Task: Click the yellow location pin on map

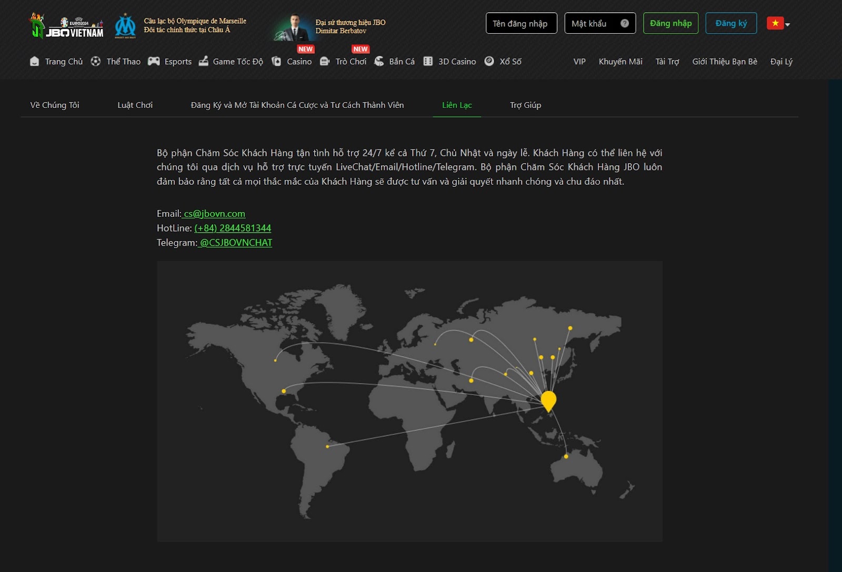Action: tap(548, 401)
